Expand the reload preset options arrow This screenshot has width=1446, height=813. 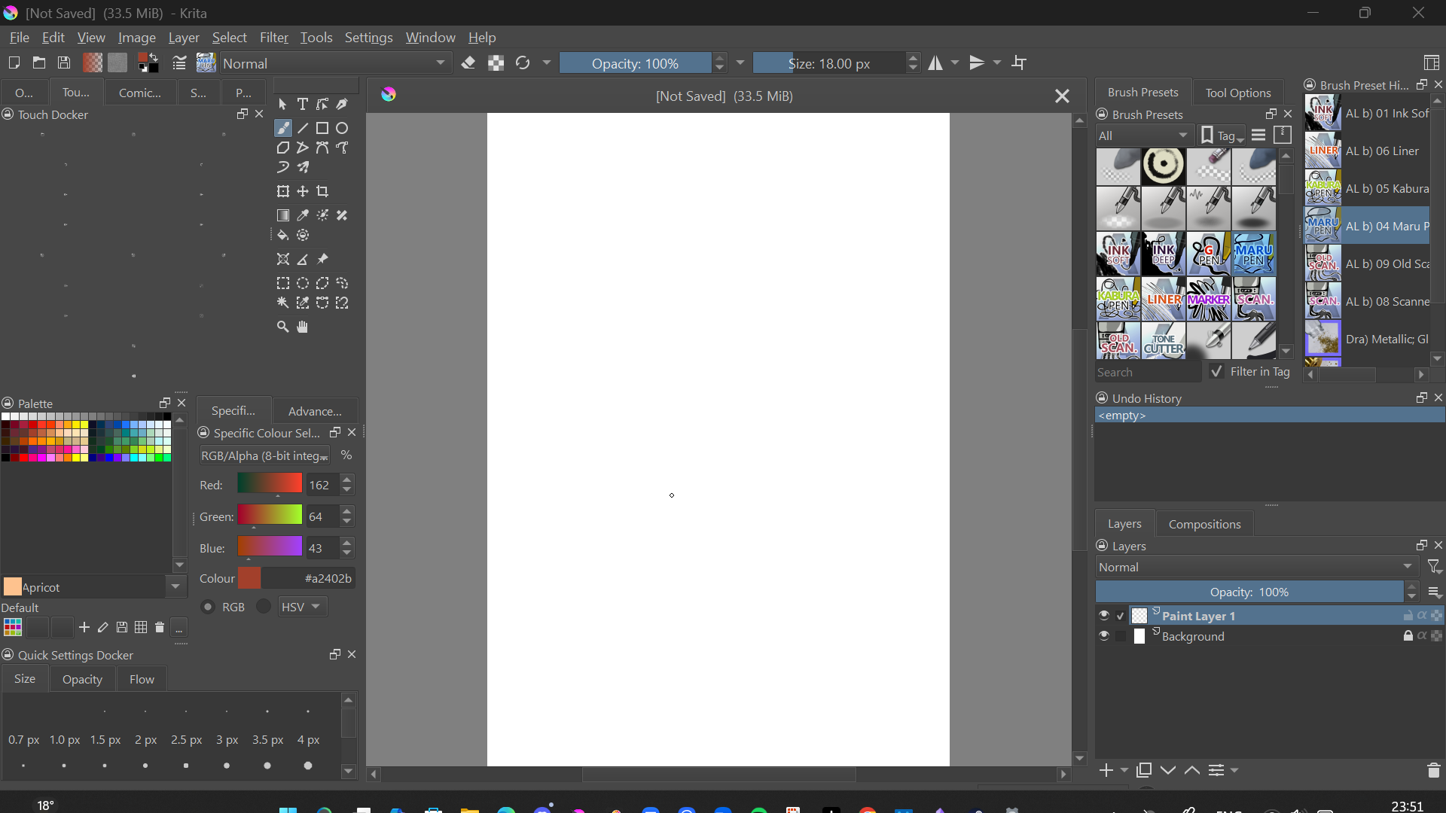(547, 63)
